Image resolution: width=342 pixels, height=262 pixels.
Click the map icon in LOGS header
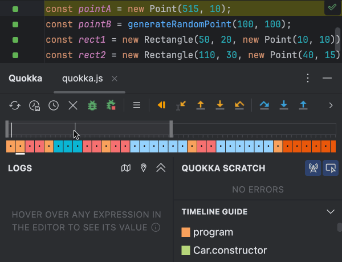[x=126, y=168]
